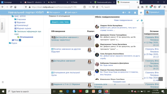Screen dimensions: 167x94
Task: Go to the browser Home page
Action: (x=15, y=7)
